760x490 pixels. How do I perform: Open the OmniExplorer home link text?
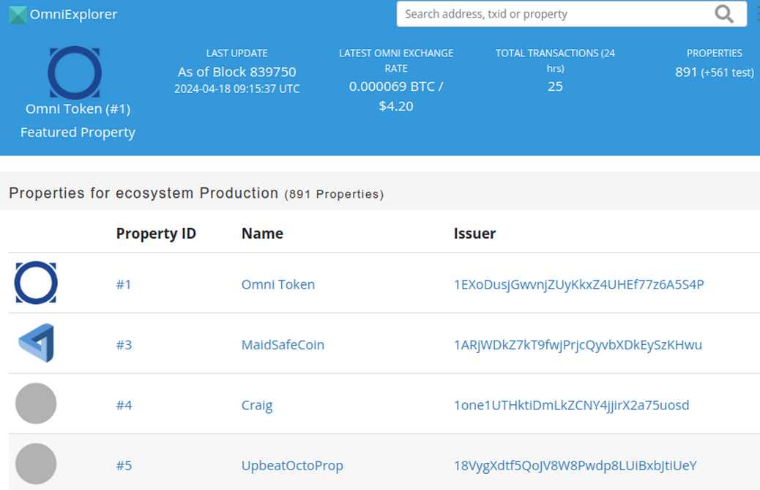pyautogui.click(x=73, y=15)
